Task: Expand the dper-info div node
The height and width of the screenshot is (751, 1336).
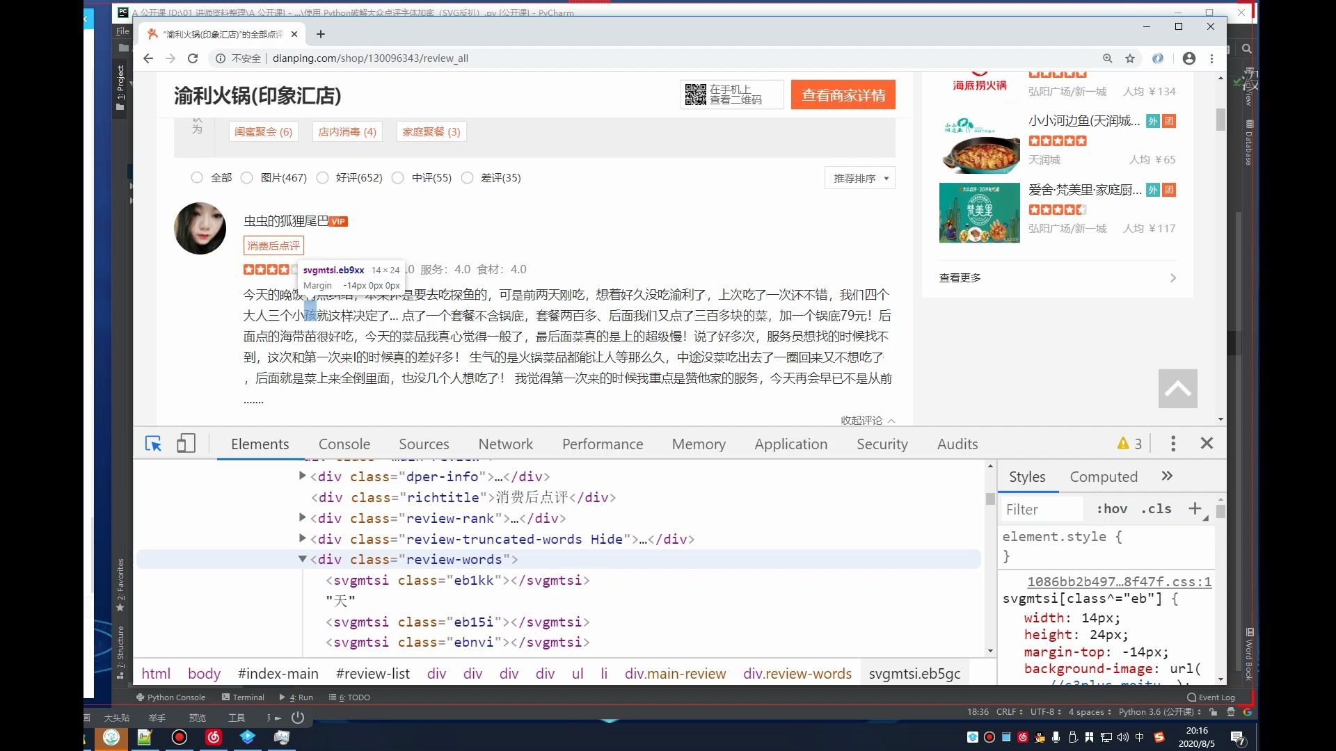Action: tap(302, 476)
